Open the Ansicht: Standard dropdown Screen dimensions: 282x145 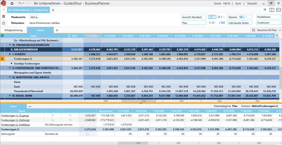pos(193,17)
